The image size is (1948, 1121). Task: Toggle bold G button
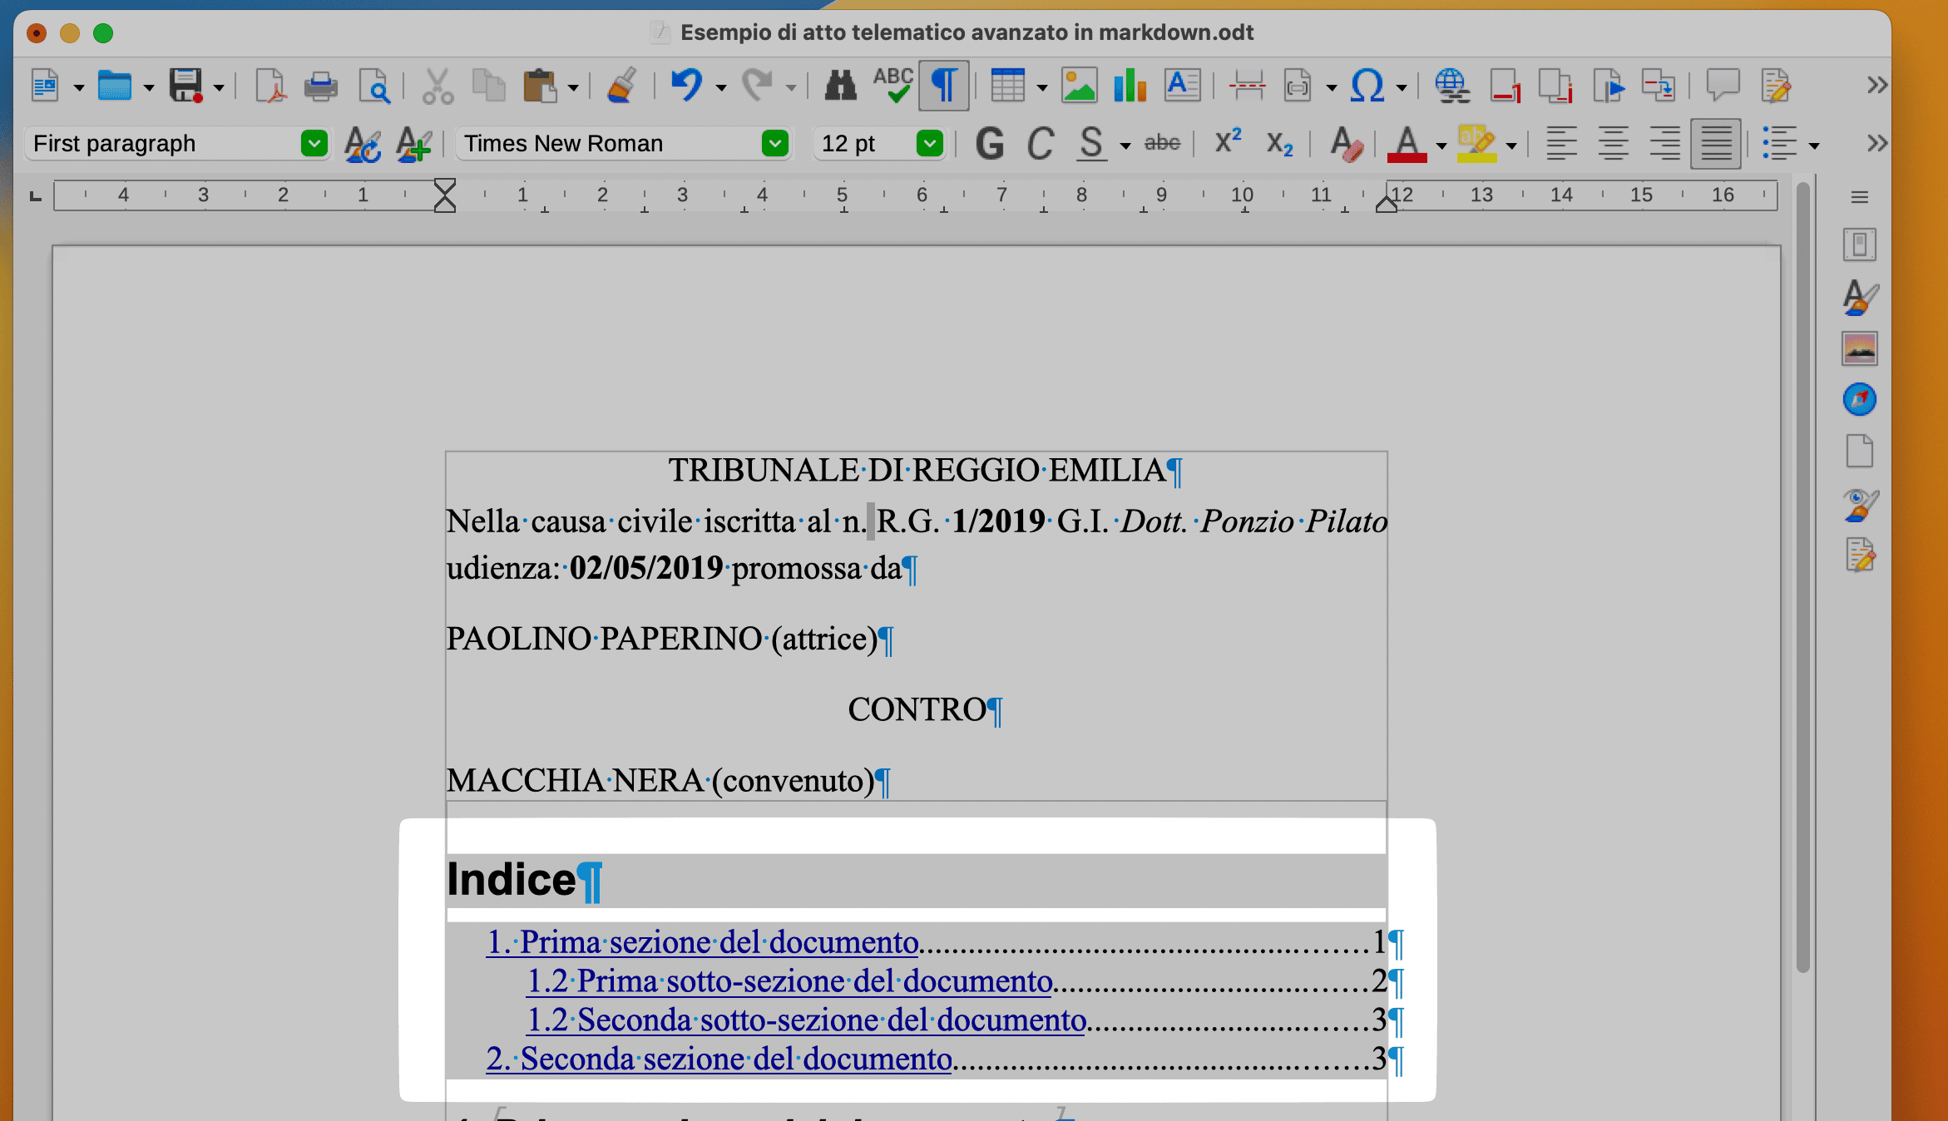coord(989,144)
